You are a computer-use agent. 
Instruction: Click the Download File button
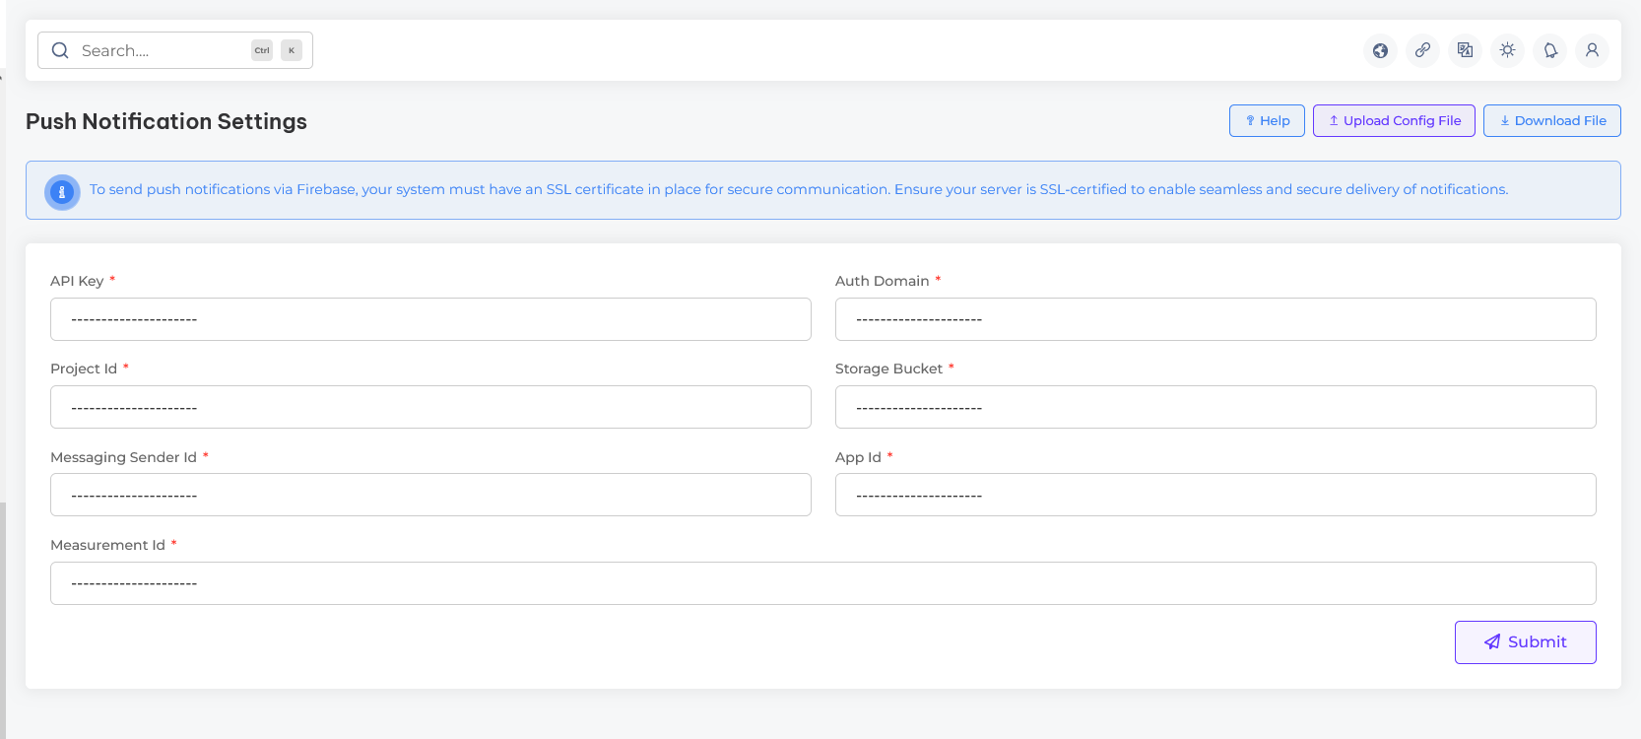coord(1551,121)
